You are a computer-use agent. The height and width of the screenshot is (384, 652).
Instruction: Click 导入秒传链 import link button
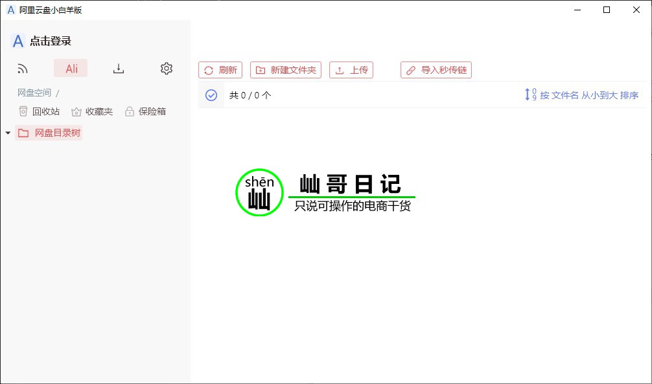pyautogui.click(x=436, y=70)
